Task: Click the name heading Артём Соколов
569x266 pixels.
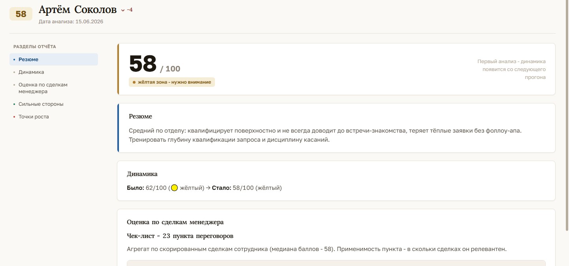Action: point(78,10)
